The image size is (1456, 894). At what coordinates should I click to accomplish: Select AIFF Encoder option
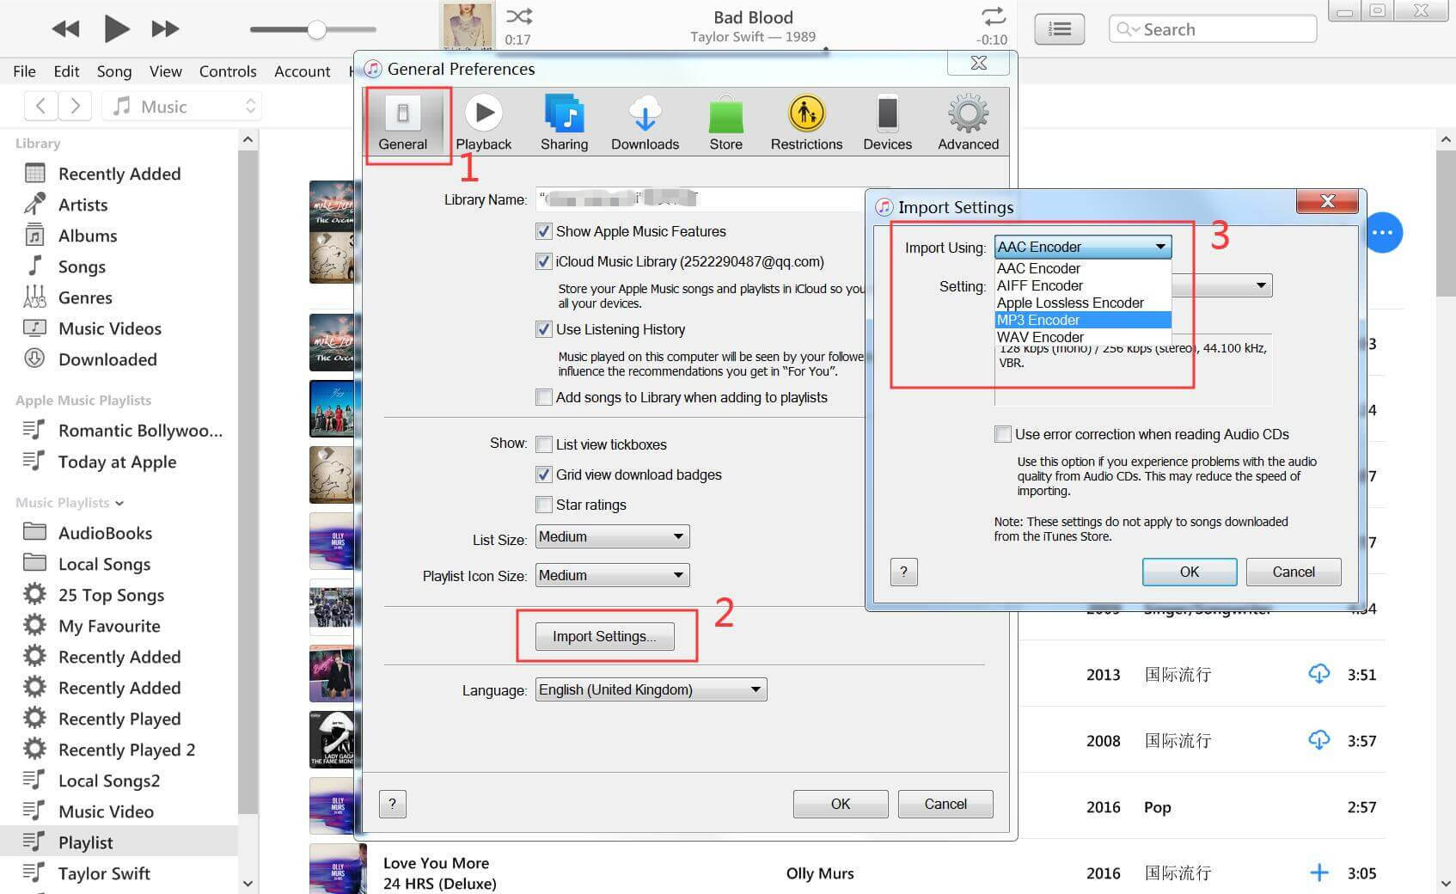(1083, 285)
